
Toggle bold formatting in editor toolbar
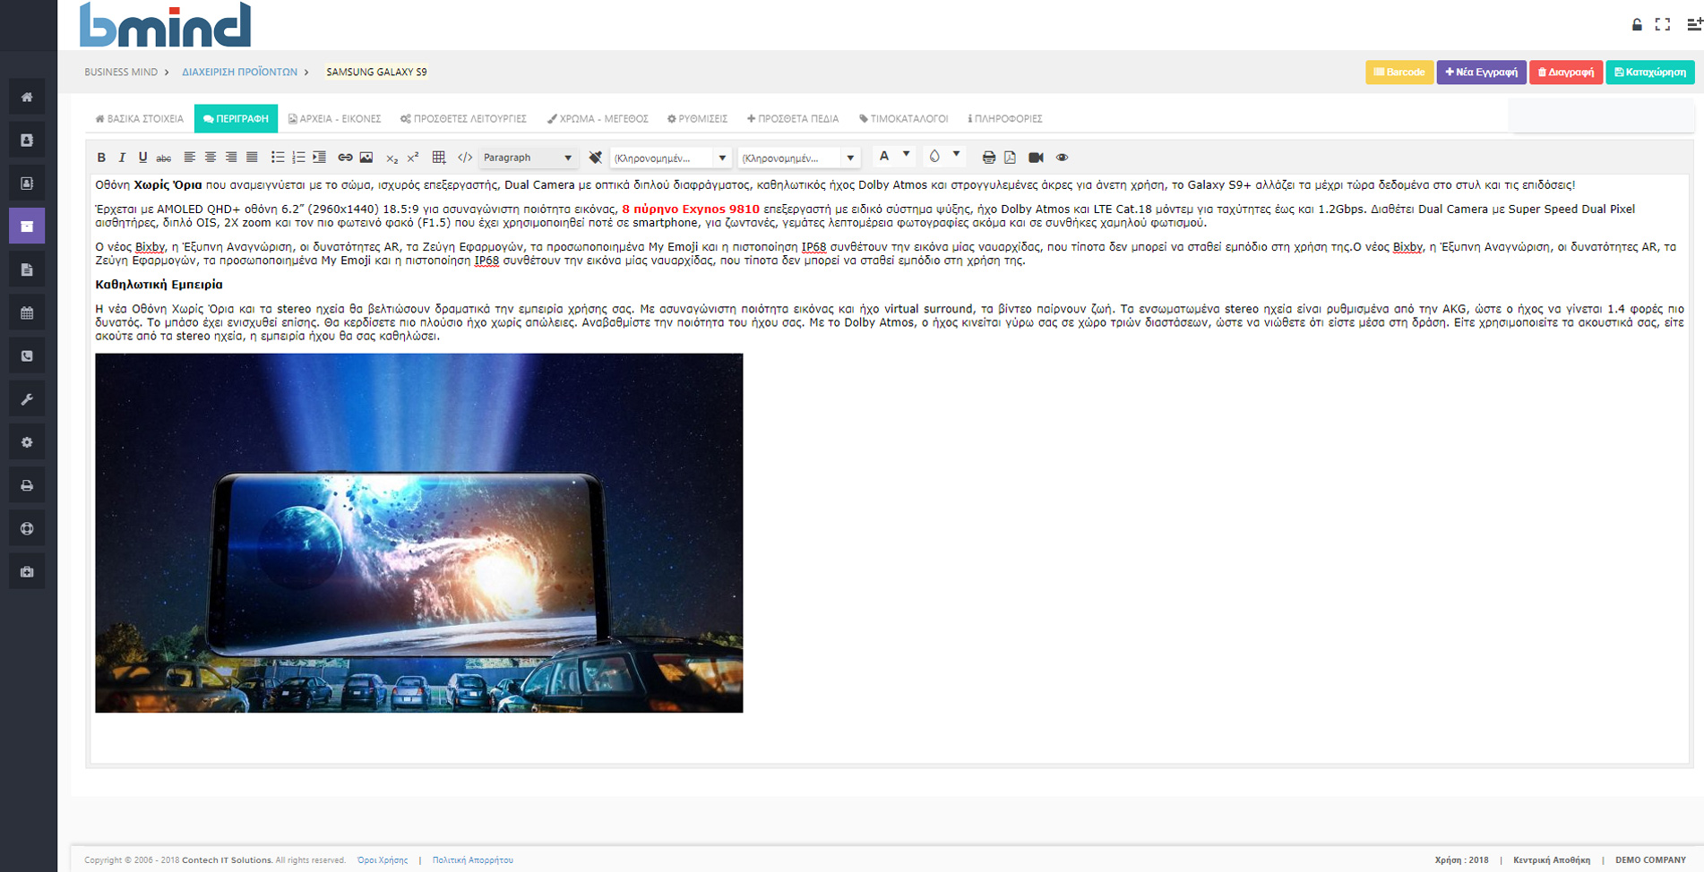click(x=101, y=158)
